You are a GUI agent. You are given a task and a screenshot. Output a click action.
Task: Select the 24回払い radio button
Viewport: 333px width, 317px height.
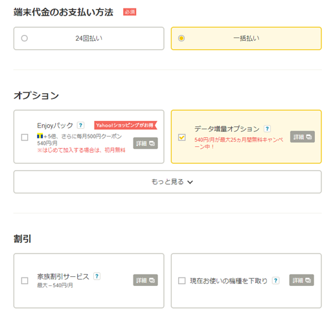[25, 38]
